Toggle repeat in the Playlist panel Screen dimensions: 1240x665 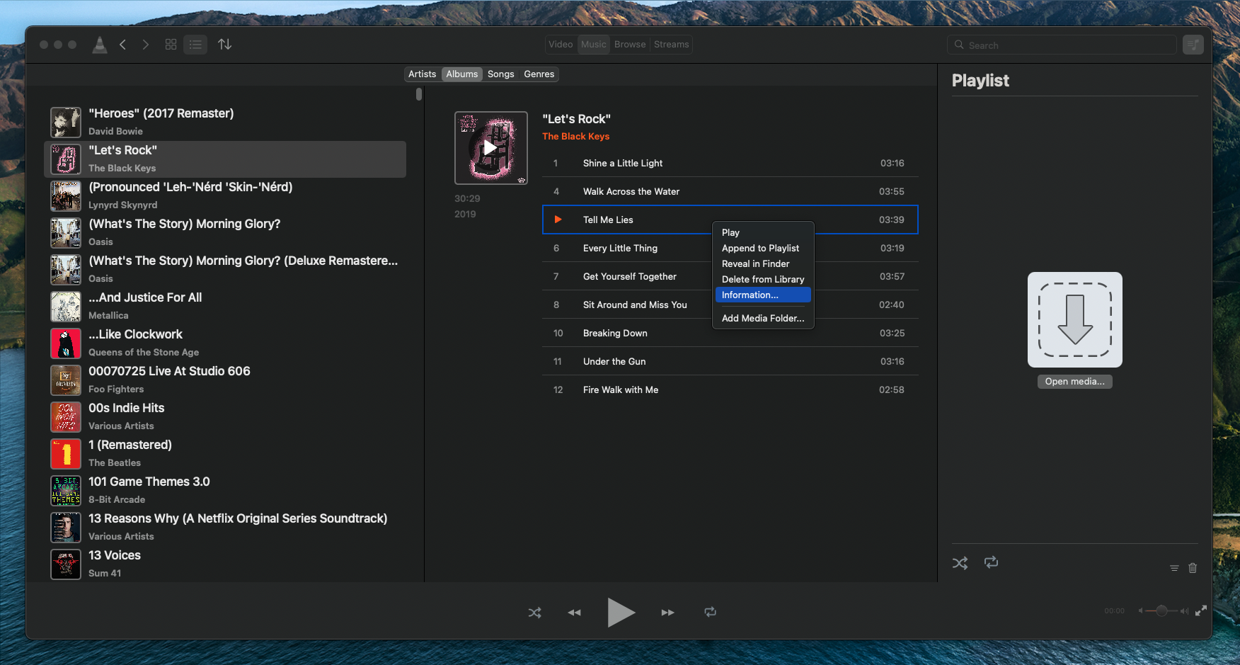[x=991, y=562]
